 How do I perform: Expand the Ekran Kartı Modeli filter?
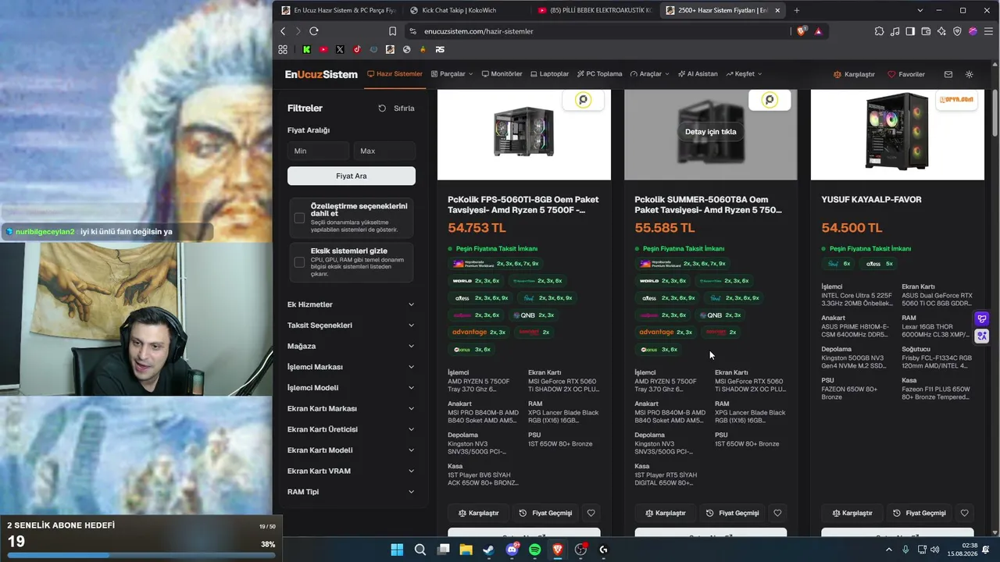coord(351,450)
